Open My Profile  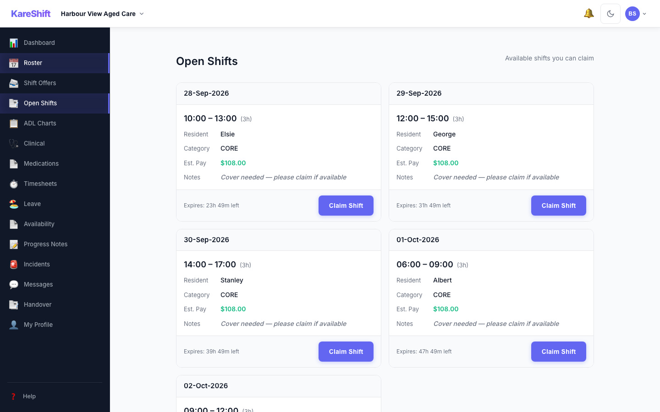(x=55, y=325)
